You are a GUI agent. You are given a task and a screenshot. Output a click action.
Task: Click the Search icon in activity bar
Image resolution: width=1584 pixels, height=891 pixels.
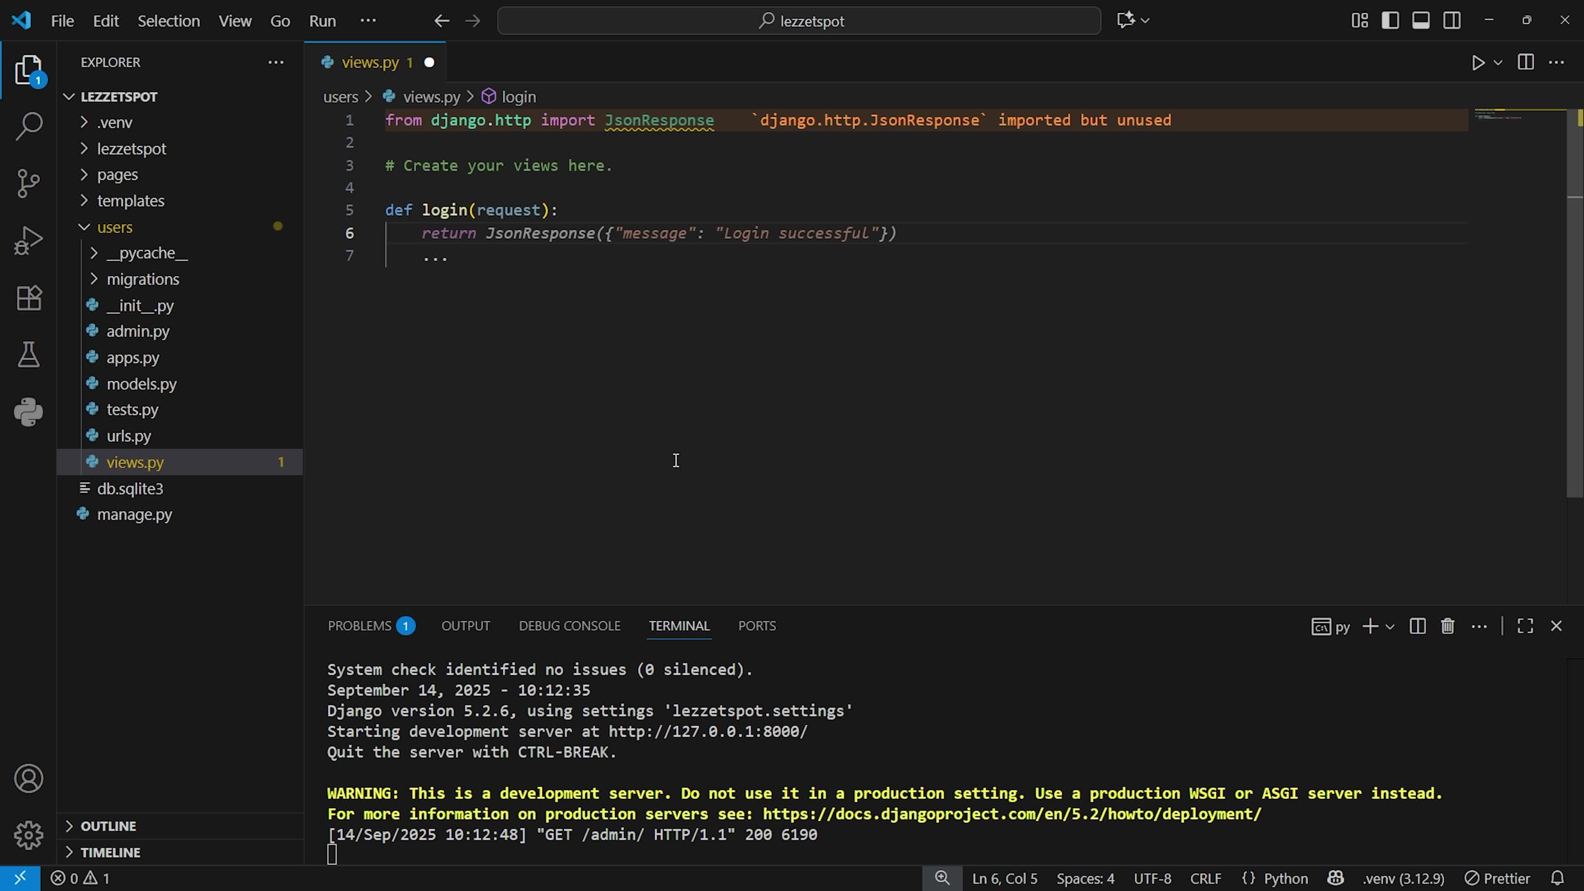click(28, 125)
